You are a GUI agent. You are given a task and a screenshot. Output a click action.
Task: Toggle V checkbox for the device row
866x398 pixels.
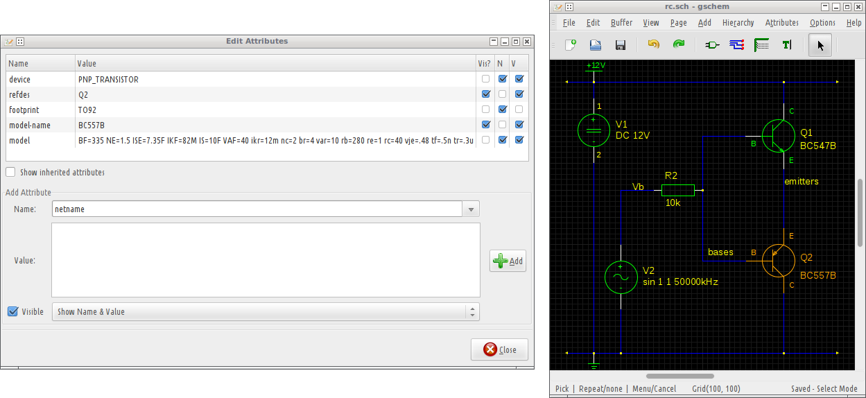pyautogui.click(x=519, y=79)
